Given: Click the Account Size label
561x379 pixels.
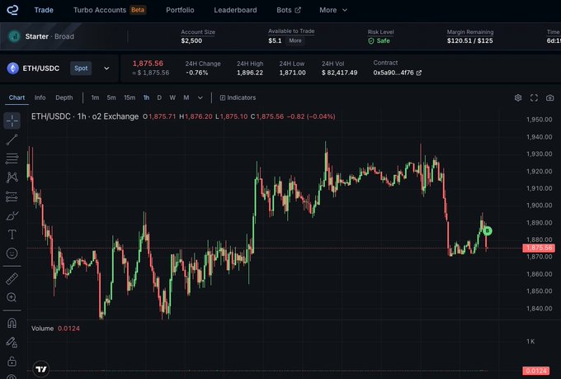Looking at the screenshot, I should [x=198, y=32].
